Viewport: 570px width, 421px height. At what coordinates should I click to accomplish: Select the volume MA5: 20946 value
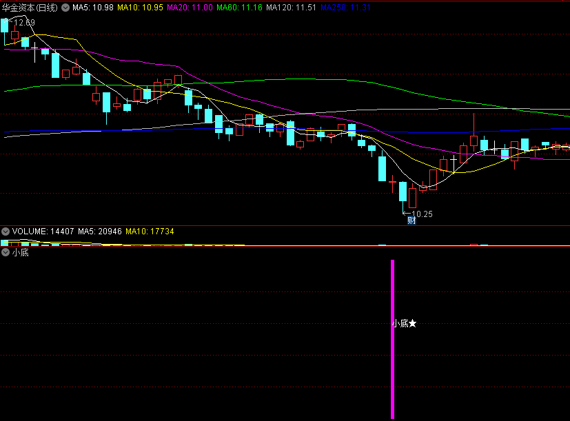(x=100, y=232)
